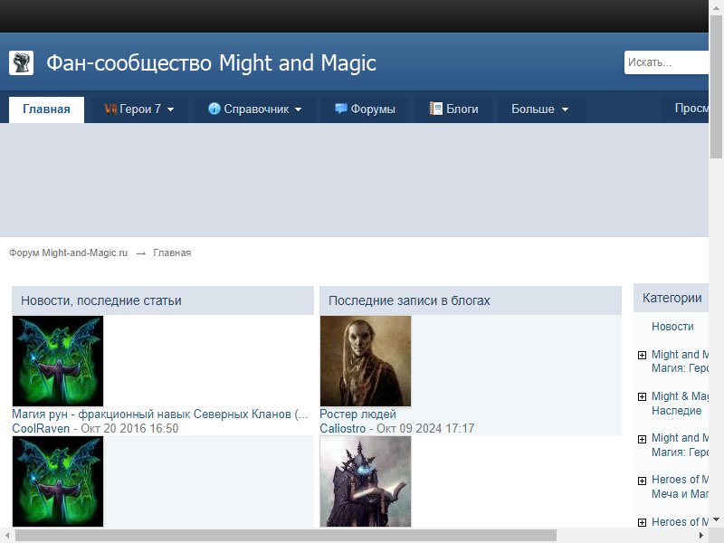The image size is (724, 543).
Task: Go to the Форумы tab
Action: pyautogui.click(x=365, y=109)
